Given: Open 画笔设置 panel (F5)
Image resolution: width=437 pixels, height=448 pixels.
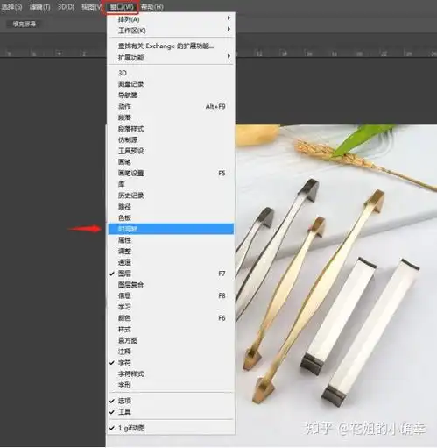Looking at the screenshot, I should click(171, 173).
